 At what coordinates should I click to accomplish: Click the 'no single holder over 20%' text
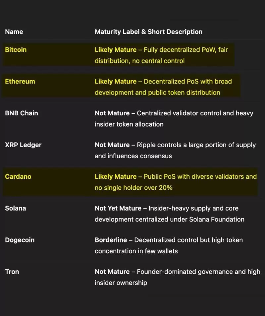point(133,188)
